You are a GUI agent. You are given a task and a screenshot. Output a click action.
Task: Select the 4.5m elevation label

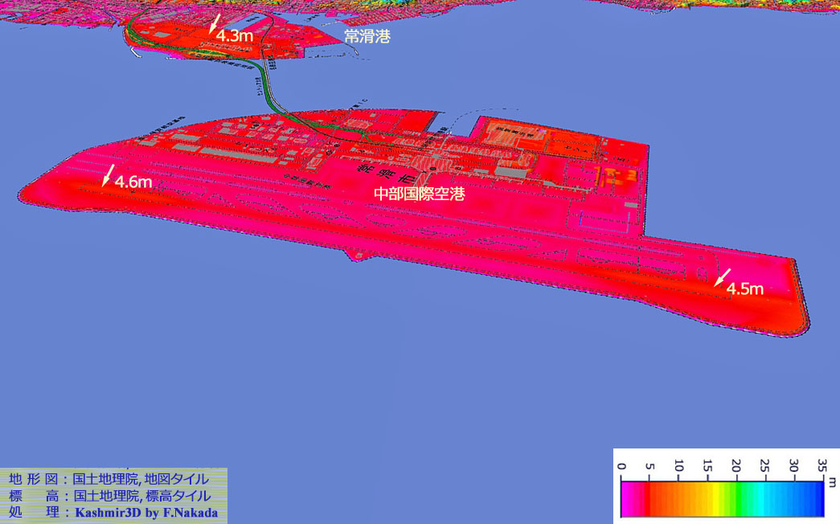coord(745,289)
